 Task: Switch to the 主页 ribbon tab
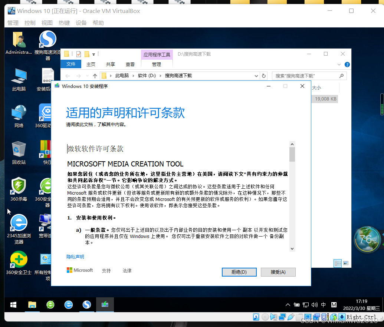coord(91,65)
